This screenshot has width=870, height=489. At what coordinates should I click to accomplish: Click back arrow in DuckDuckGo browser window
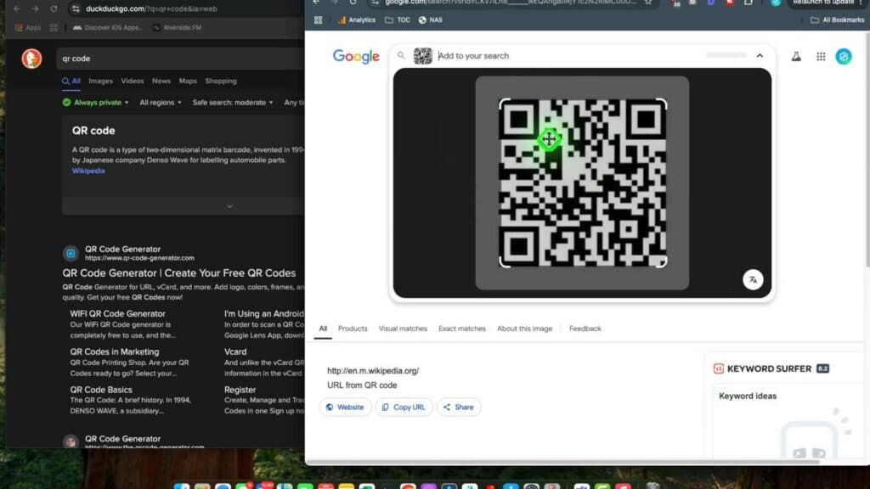17,8
